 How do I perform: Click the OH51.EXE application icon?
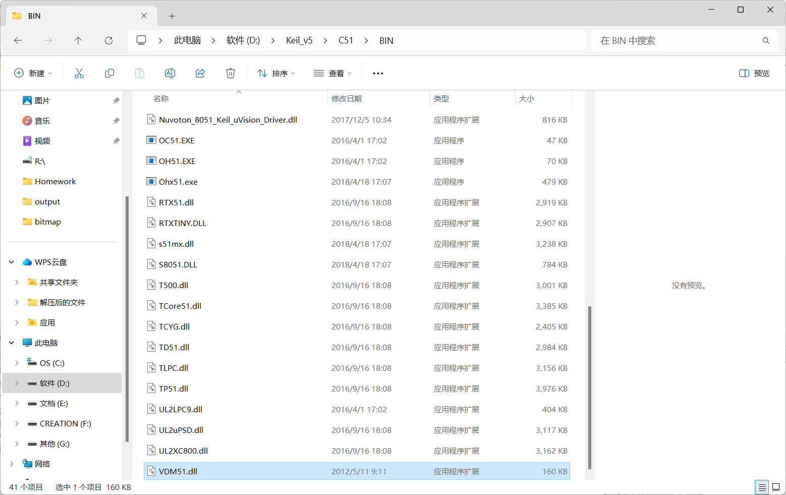tap(151, 160)
